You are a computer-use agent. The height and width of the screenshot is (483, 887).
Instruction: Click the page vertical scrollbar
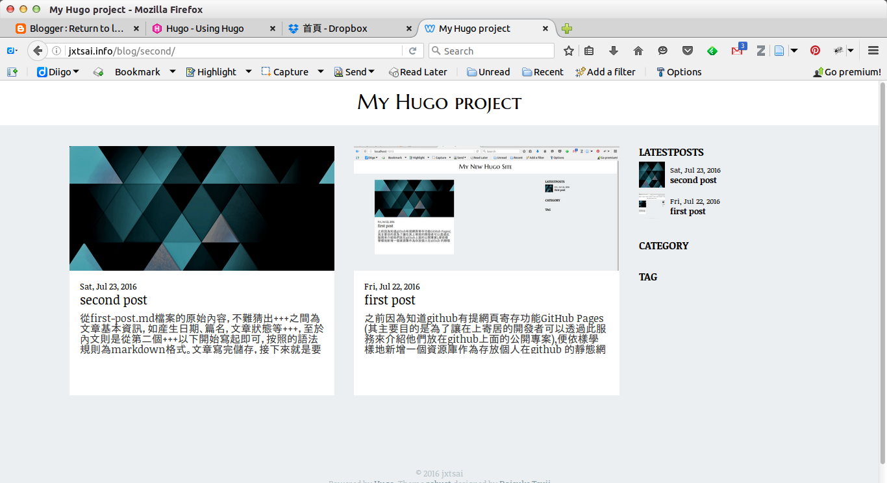click(882, 273)
